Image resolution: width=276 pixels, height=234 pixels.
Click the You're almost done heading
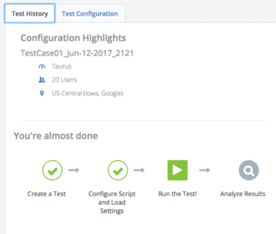coord(55,136)
